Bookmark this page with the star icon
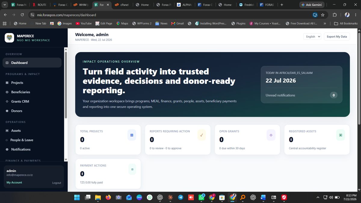Viewport: 361px width, 203px height. (x=323, y=15)
